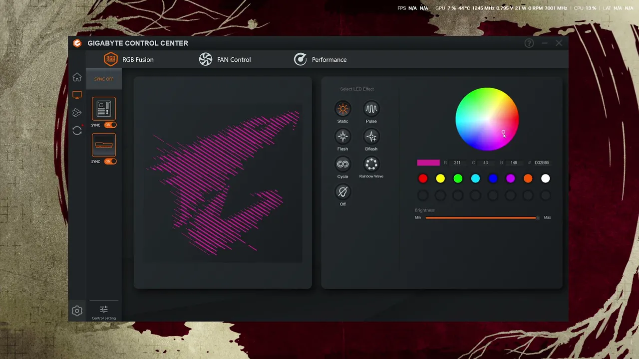The width and height of the screenshot is (639, 359).
Task: Click the FAN Control fan icon
Action: pyautogui.click(x=206, y=59)
